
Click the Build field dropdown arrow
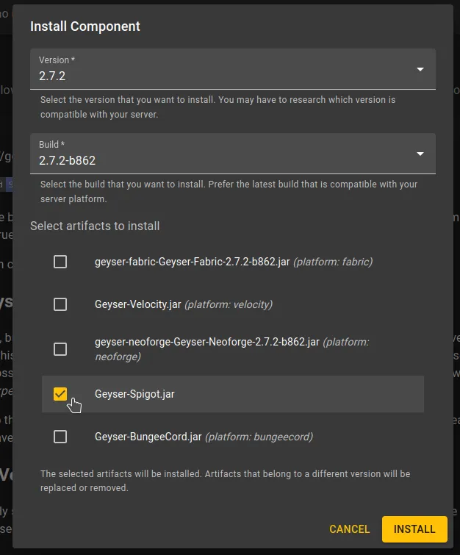(420, 154)
